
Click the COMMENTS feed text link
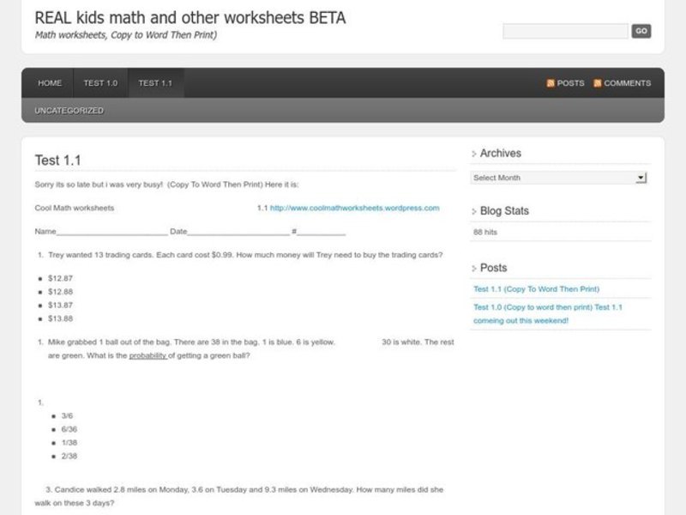[626, 82]
